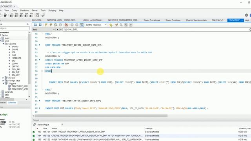
Task: Switch to Stored Fucntions tab
Action: (173, 20)
